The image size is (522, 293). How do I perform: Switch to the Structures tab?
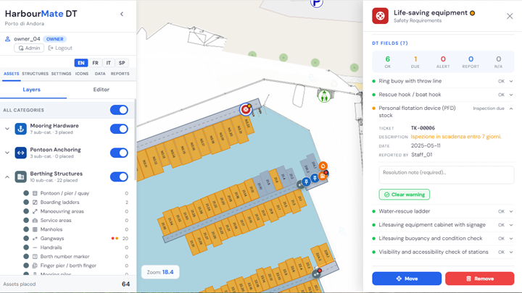35,74
